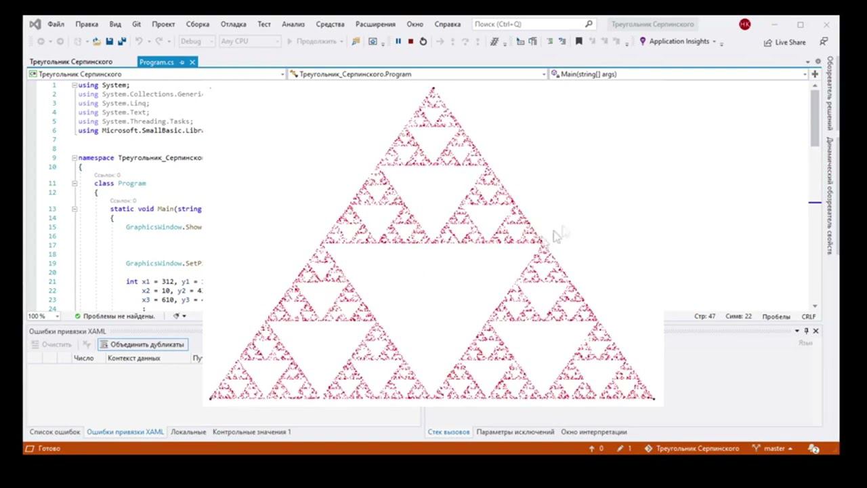Open the Окно интерпретации tab

(594, 432)
